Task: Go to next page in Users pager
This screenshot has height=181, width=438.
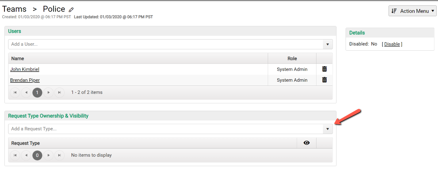Action: point(48,93)
